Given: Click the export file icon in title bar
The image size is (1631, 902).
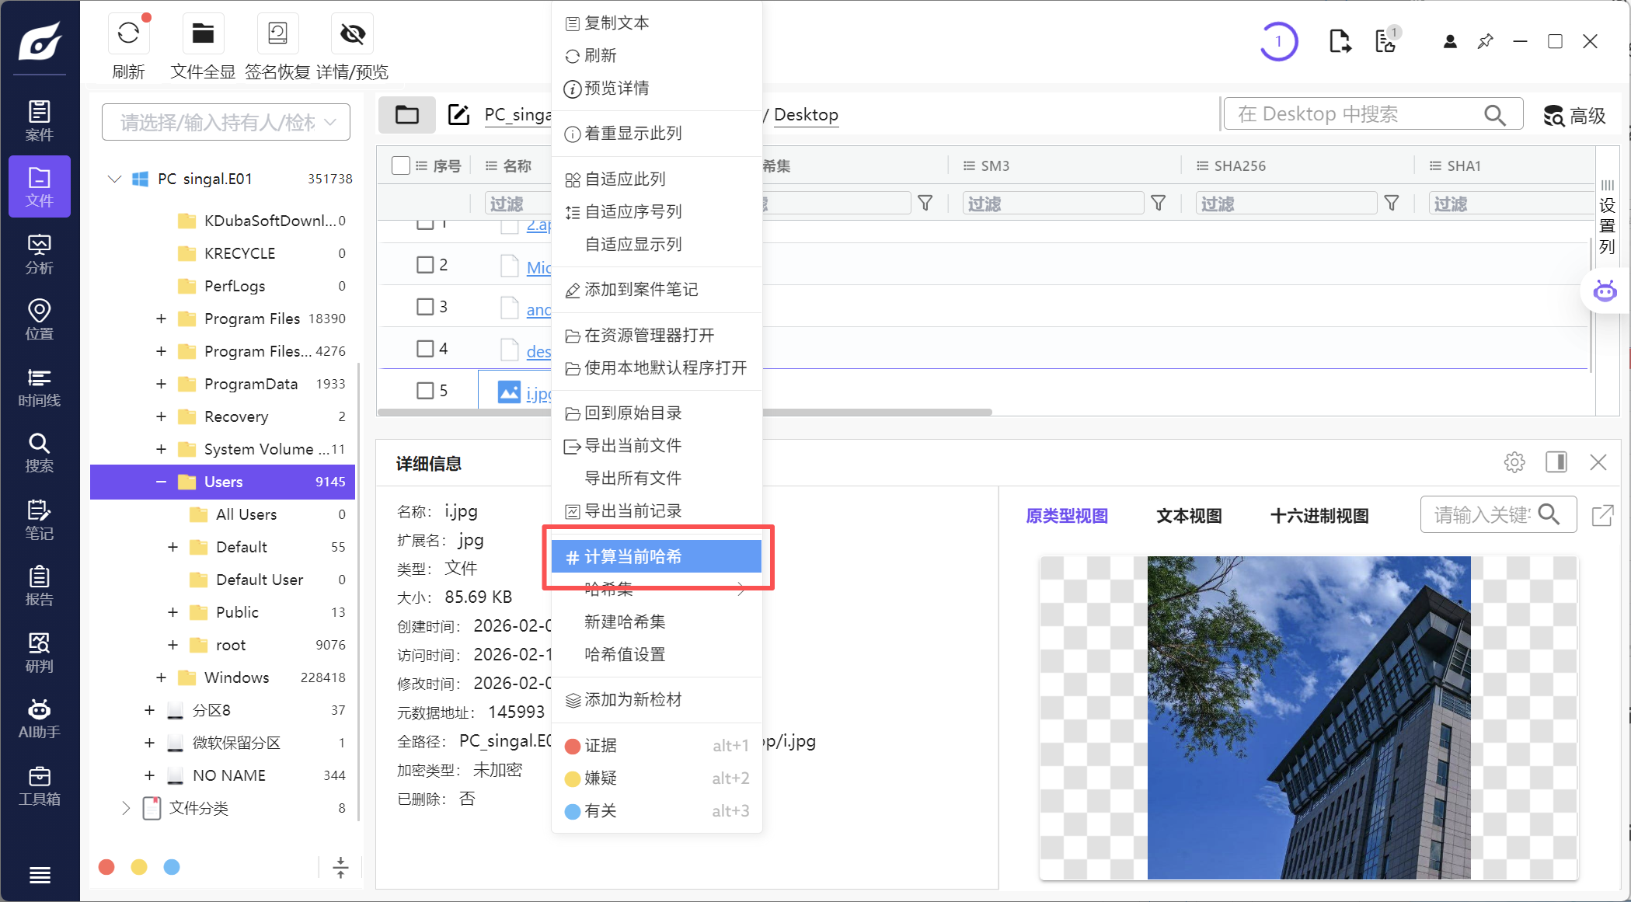Looking at the screenshot, I should click(1340, 41).
